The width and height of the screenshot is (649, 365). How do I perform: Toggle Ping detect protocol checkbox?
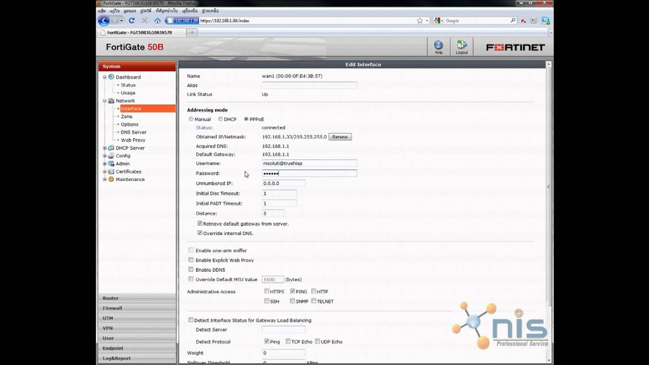[267, 341]
